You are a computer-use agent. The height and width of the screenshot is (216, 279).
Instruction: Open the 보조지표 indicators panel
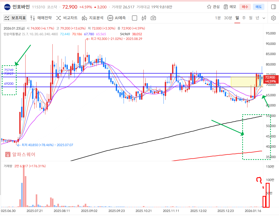[x=15, y=18]
